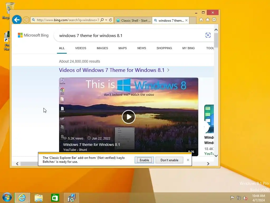Select the MAPS search tab
The image size is (270, 203).
(123, 48)
